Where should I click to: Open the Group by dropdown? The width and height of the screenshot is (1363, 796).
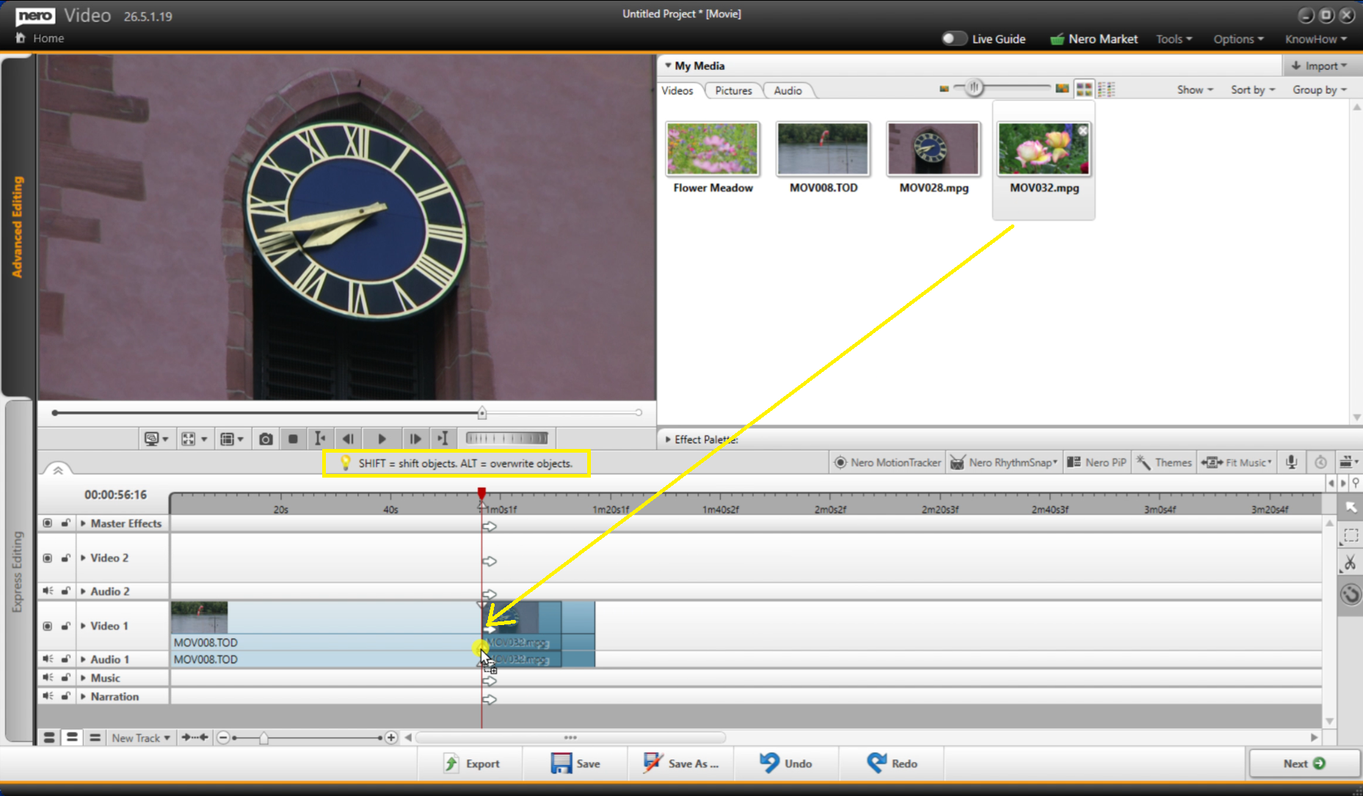point(1320,90)
